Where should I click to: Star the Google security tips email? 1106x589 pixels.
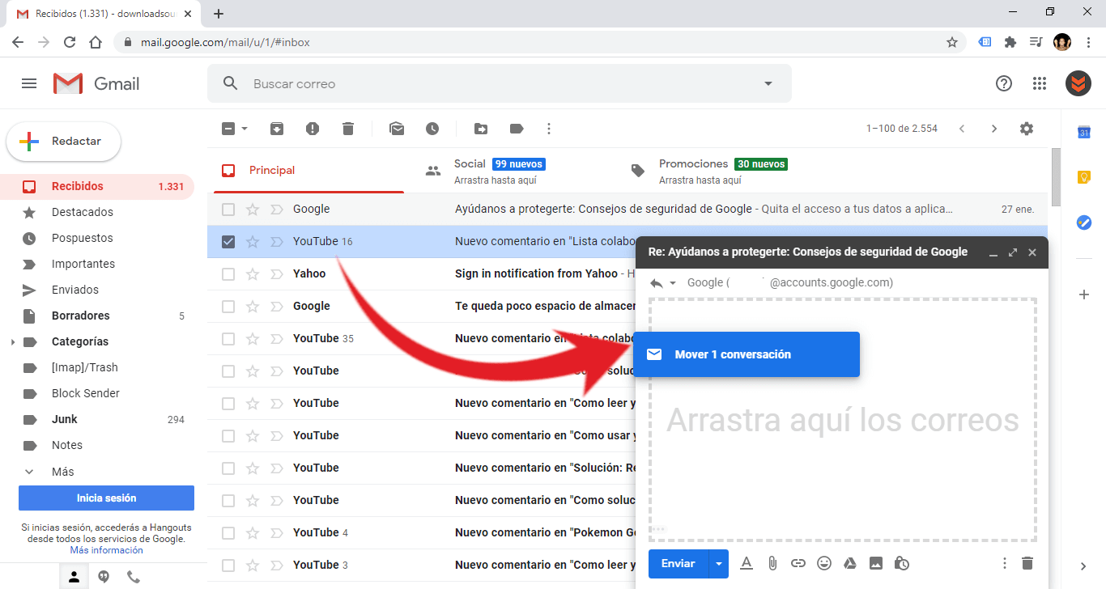pos(253,210)
